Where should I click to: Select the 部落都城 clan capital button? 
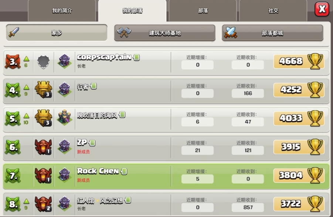[272, 33]
